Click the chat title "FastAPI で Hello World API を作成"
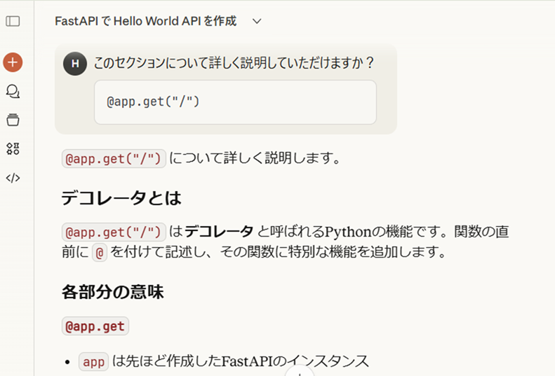The height and width of the screenshot is (376, 555). click(146, 21)
